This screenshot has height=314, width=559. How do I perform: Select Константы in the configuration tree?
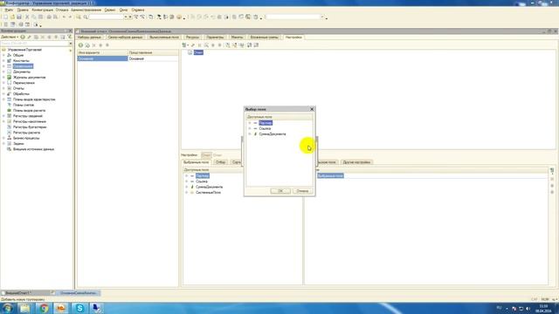pyautogui.click(x=21, y=61)
